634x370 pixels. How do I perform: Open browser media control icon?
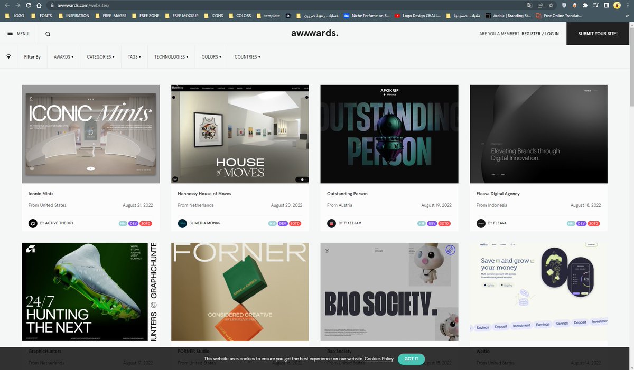coord(596,5)
